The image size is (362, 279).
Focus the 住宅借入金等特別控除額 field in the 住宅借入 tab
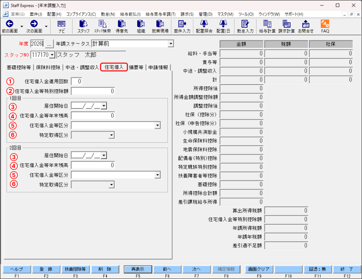tap(93, 91)
